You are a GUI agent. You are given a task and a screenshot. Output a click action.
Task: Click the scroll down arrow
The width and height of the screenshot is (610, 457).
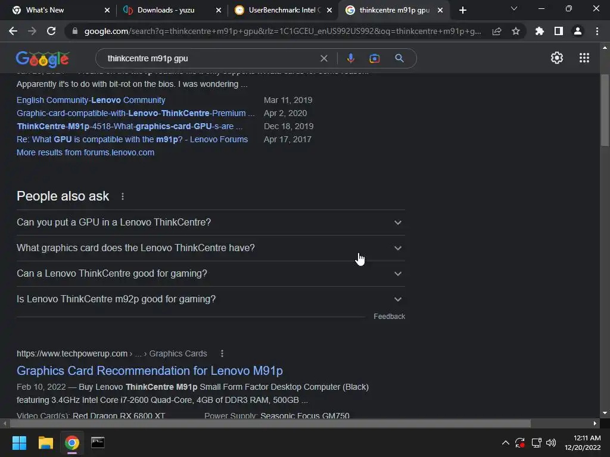coord(605,413)
